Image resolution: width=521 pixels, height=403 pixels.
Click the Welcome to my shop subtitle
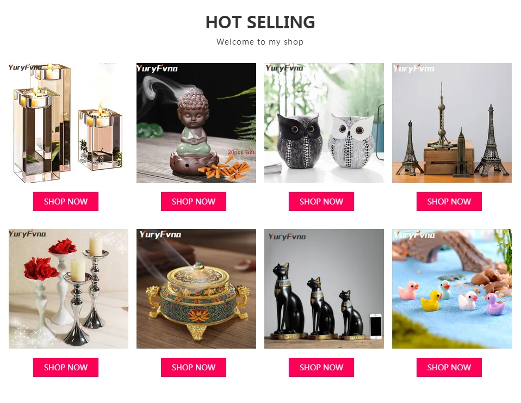pyautogui.click(x=260, y=42)
